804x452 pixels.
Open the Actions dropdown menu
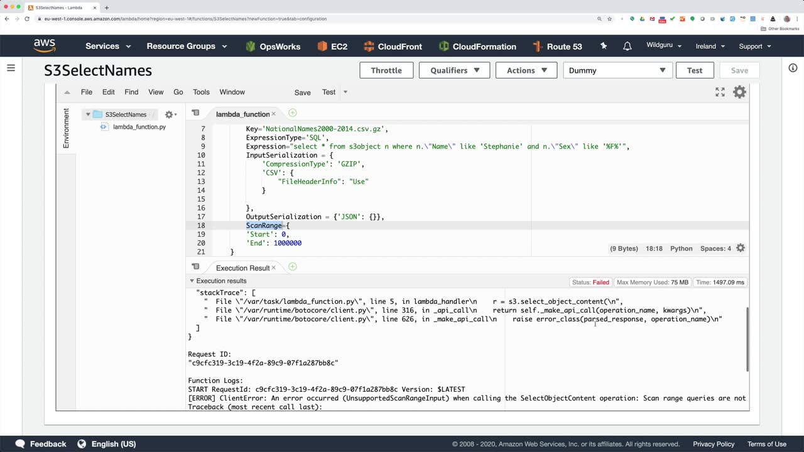click(x=526, y=70)
